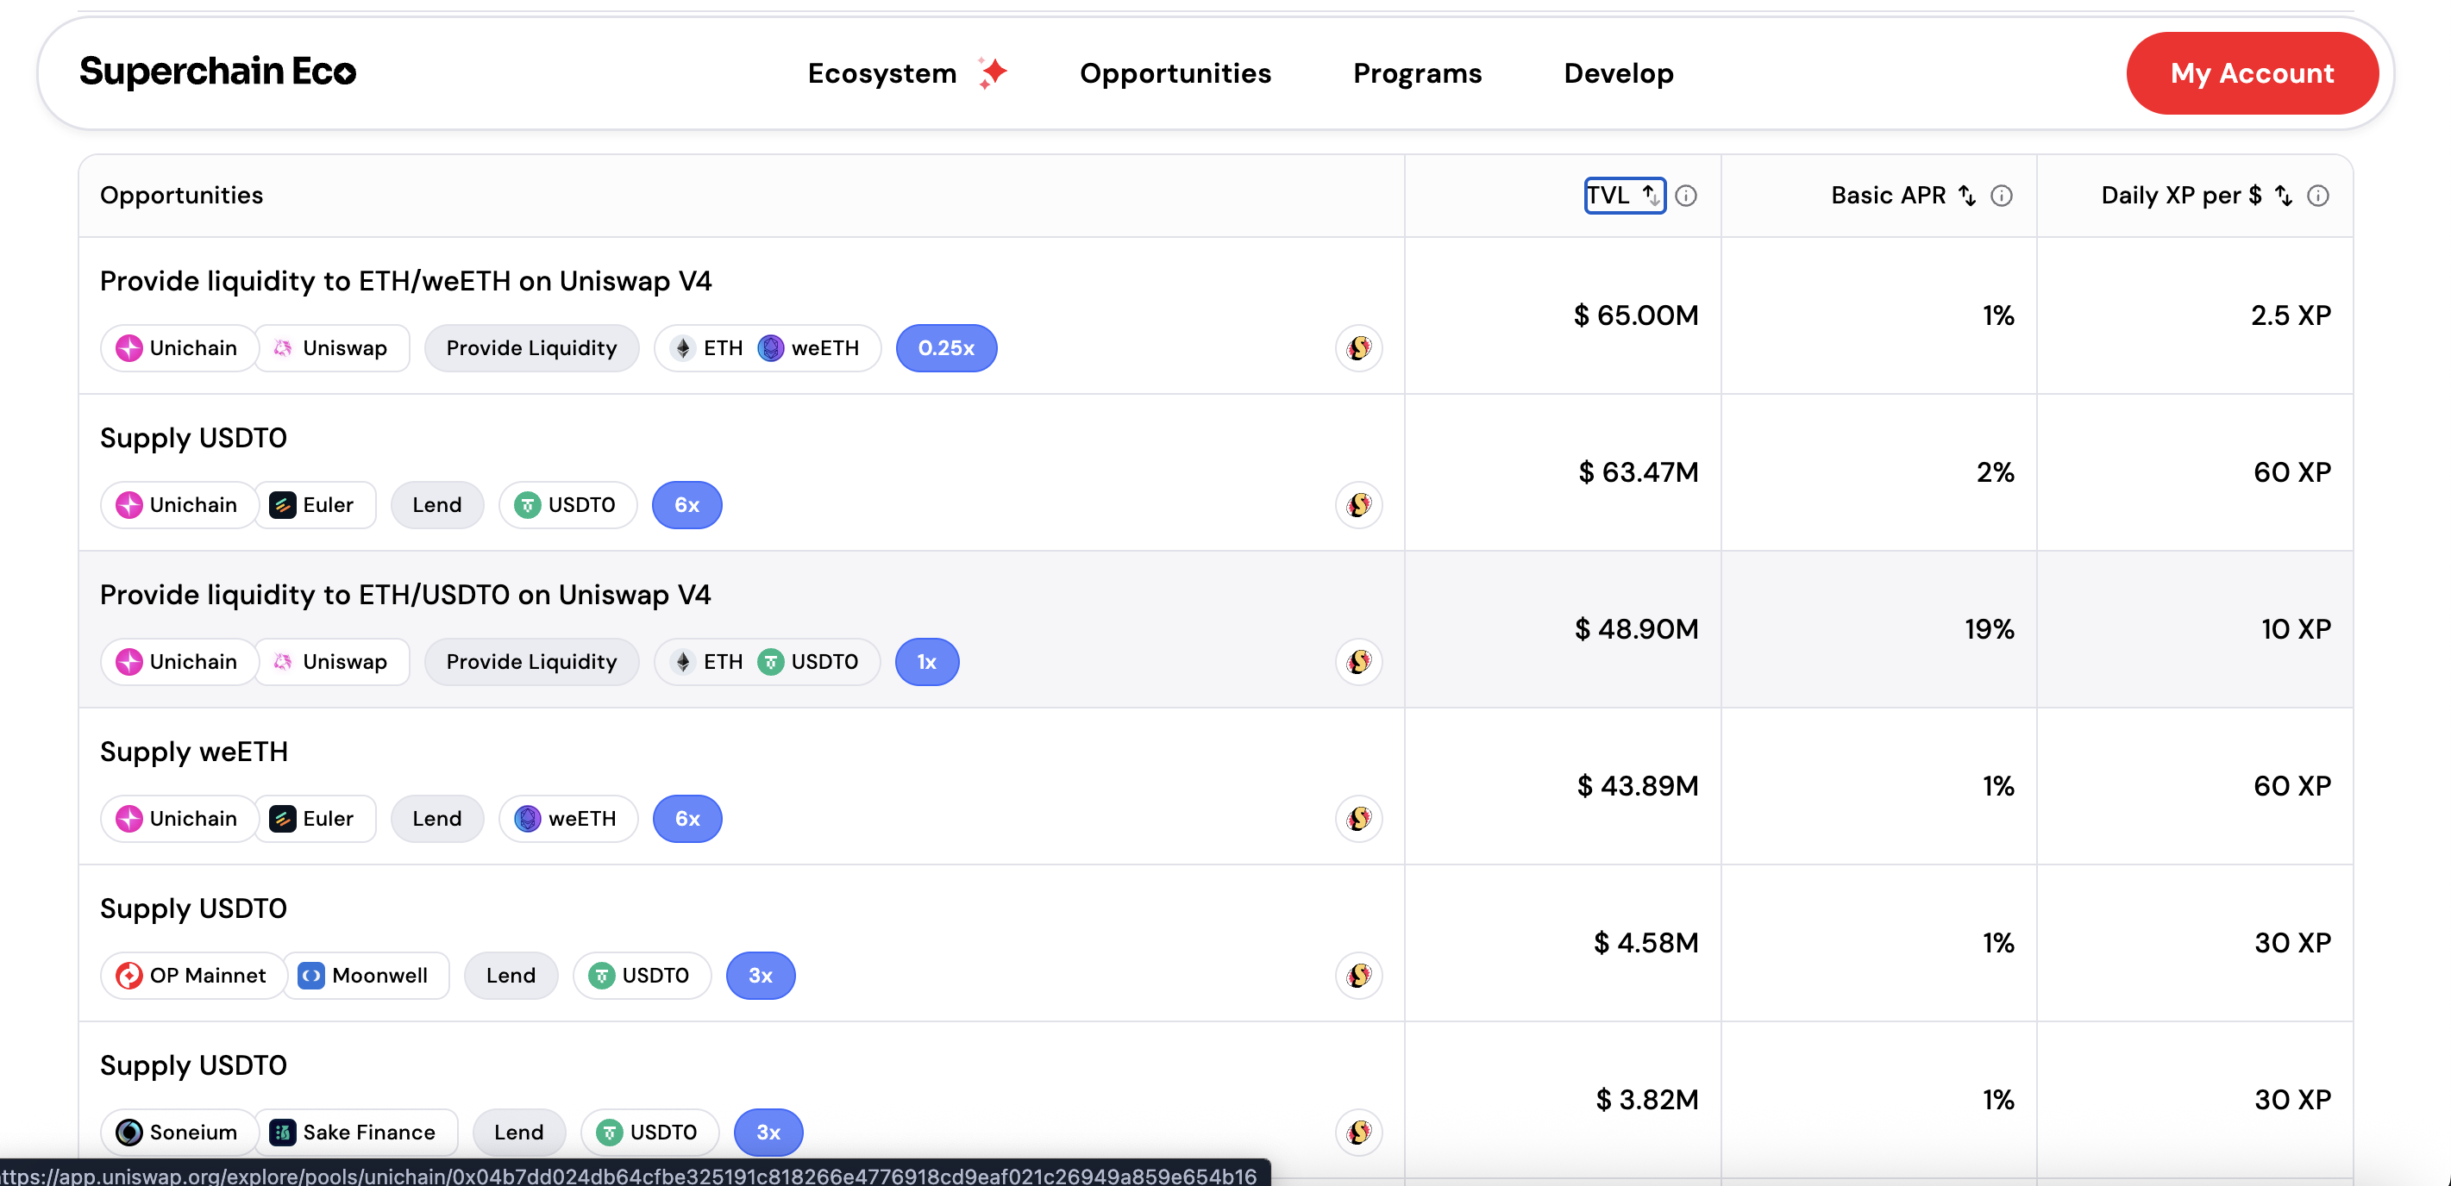Screen dimensions: 2451x1186
Task: Sort the table by TVL
Action: pyautogui.click(x=1624, y=195)
